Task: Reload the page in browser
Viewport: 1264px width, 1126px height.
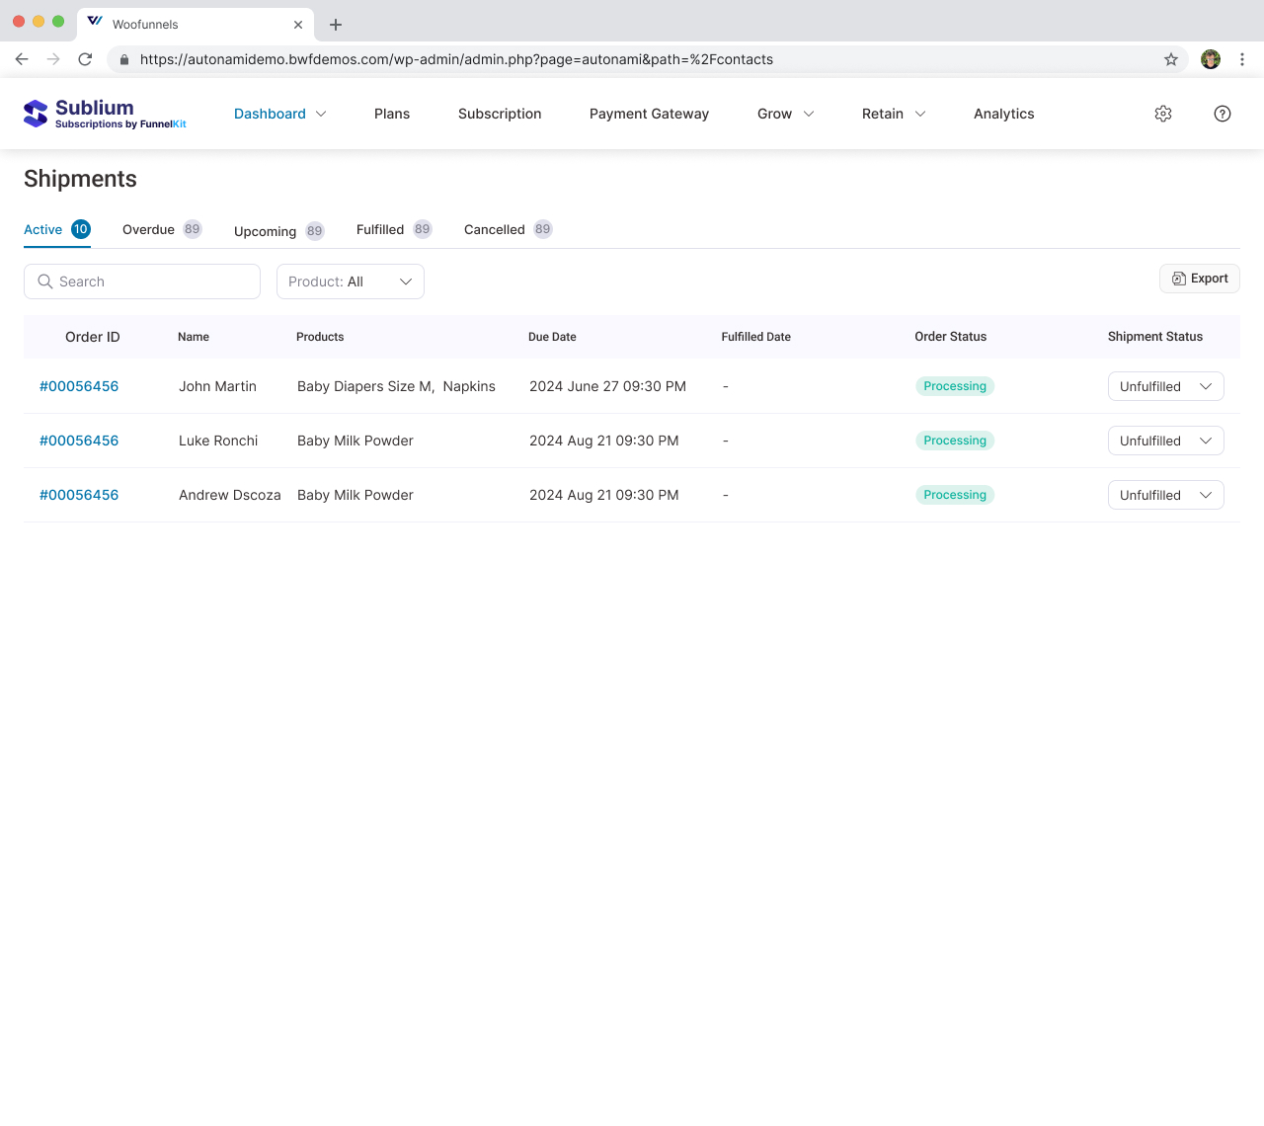Action: (85, 59)
